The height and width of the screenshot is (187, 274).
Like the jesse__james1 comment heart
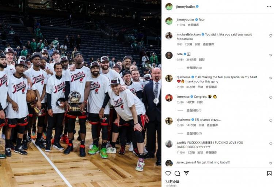[271, 163]
